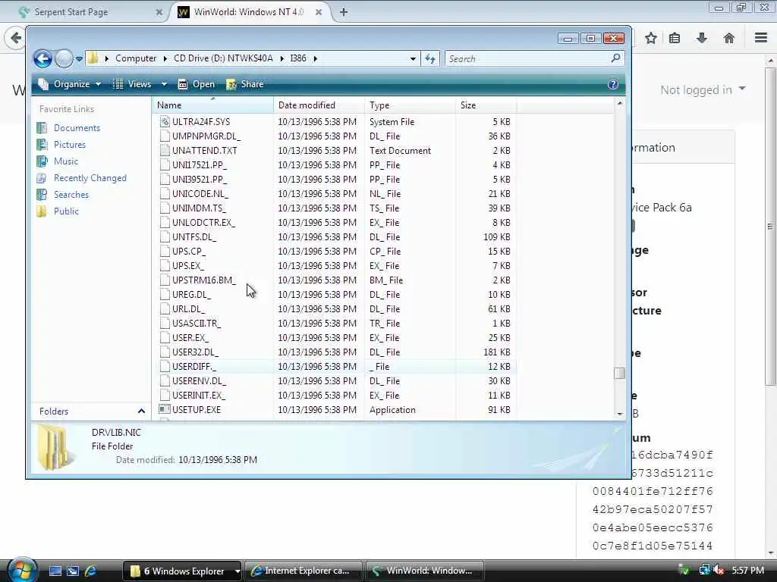
Task: Click the browser bookmark star icon
Action: click(650, 38)
